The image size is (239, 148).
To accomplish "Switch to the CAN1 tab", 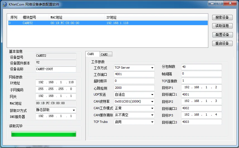I will 92,54.
